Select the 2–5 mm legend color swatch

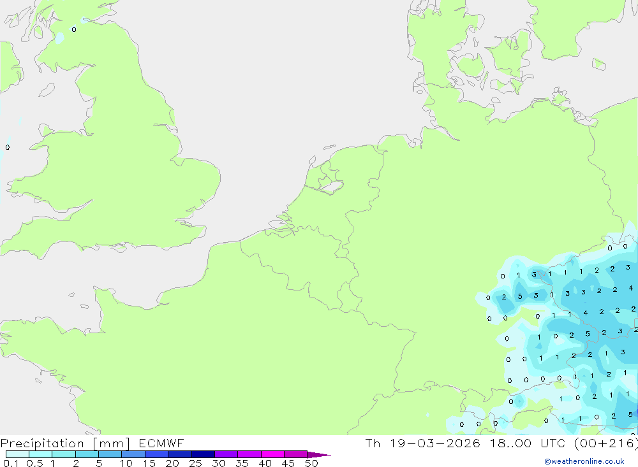click(x=87, y=454)
